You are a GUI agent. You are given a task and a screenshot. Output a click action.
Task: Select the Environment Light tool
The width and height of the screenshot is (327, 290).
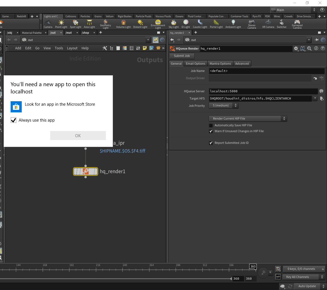pyautogui.click(x=158, y=24)
